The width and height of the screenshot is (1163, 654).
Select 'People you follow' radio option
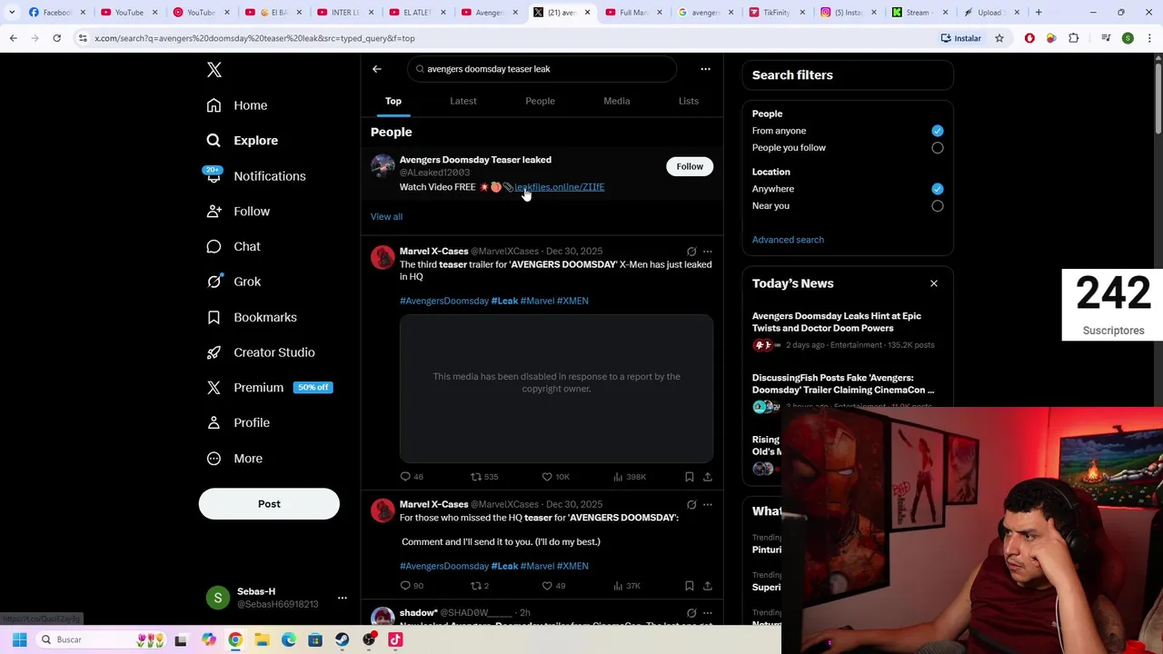[x=938, y=148]
